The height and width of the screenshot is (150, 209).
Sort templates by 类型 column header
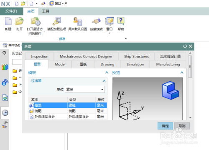[x=82, y=100]
